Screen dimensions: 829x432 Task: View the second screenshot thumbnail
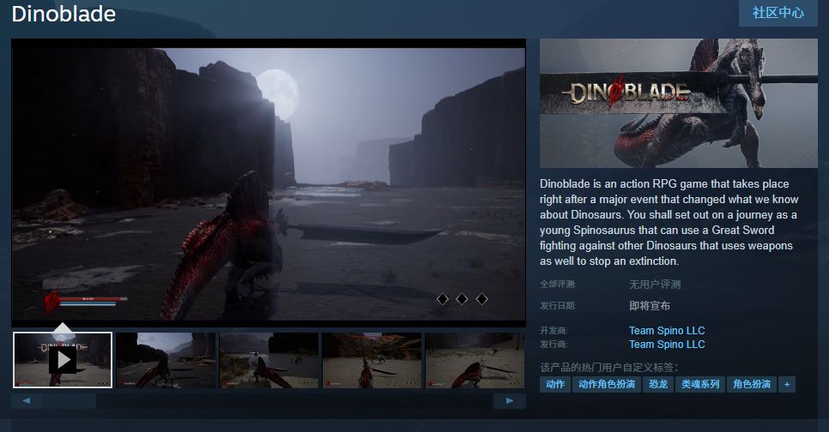(166, 360)
